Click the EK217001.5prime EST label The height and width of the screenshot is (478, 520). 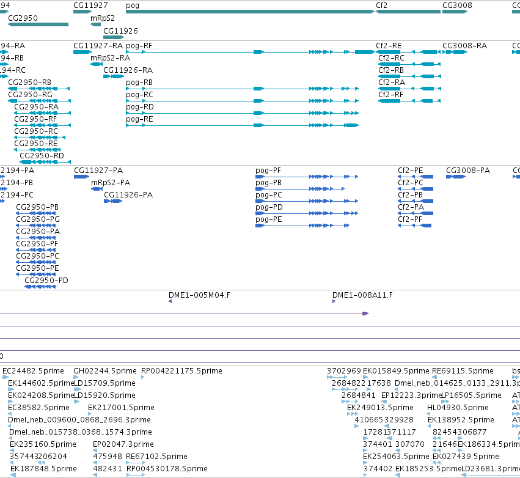click(x=121, y=408)
